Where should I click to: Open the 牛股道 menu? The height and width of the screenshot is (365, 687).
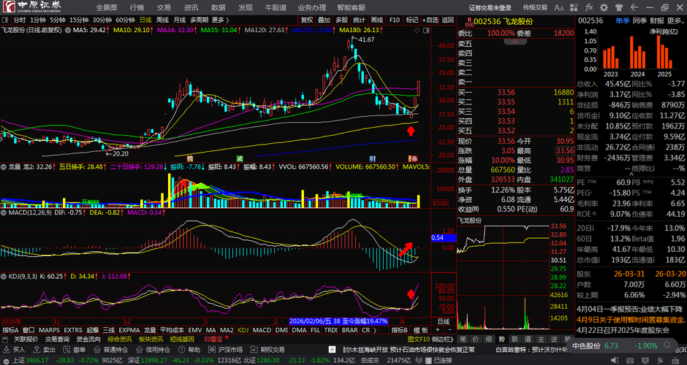pos(276,7)
